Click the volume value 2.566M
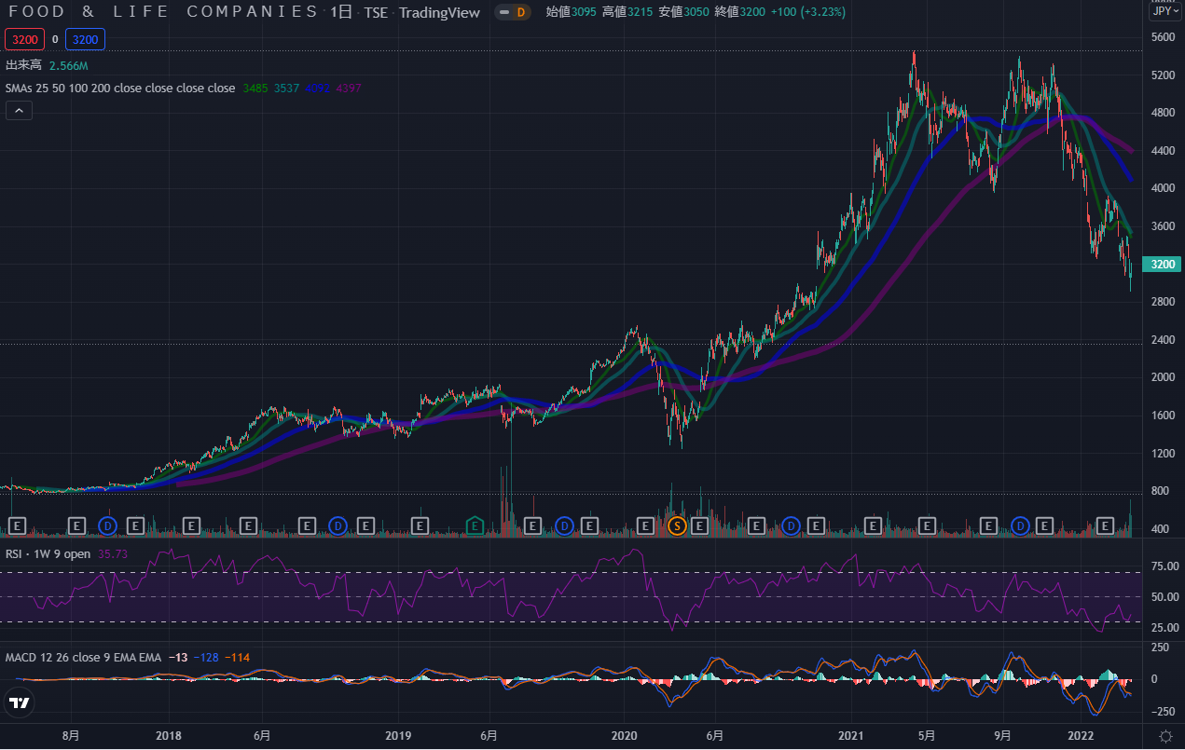This screenshot has width=1185, height=750. click(68, 65)
